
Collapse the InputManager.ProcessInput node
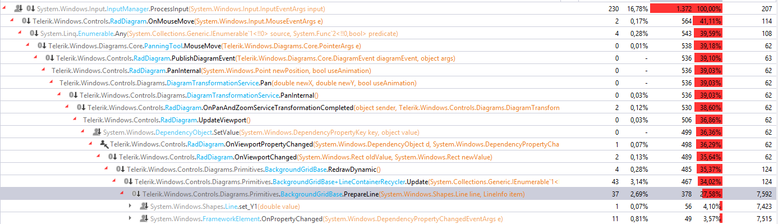pyautogui.click(x=4, y=8)
